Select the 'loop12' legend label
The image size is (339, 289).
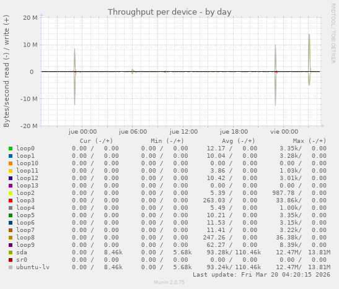click(x=27, y=178)
